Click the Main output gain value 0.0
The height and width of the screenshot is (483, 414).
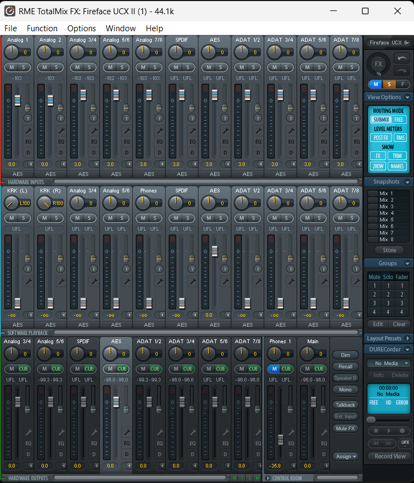click(x=307, y=466)
